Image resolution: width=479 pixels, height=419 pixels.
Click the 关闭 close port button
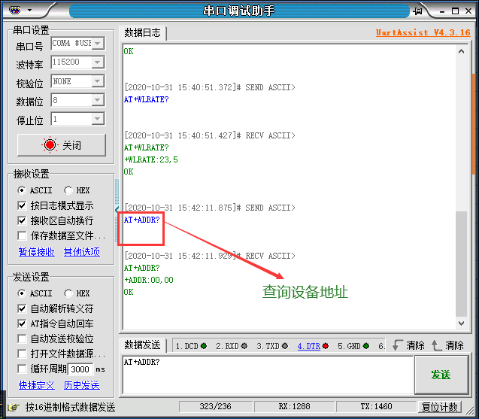62,145
